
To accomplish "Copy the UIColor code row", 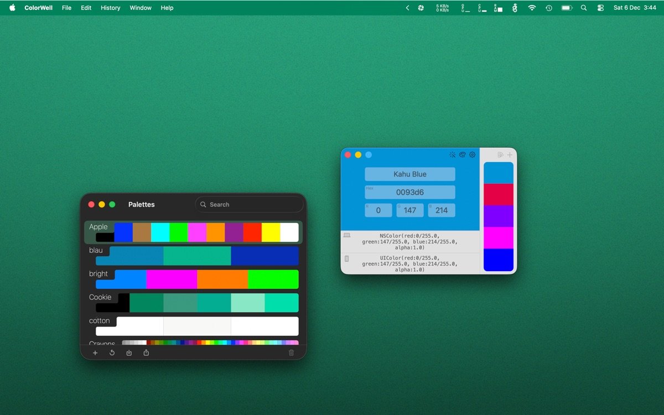I will click(409, 263).
